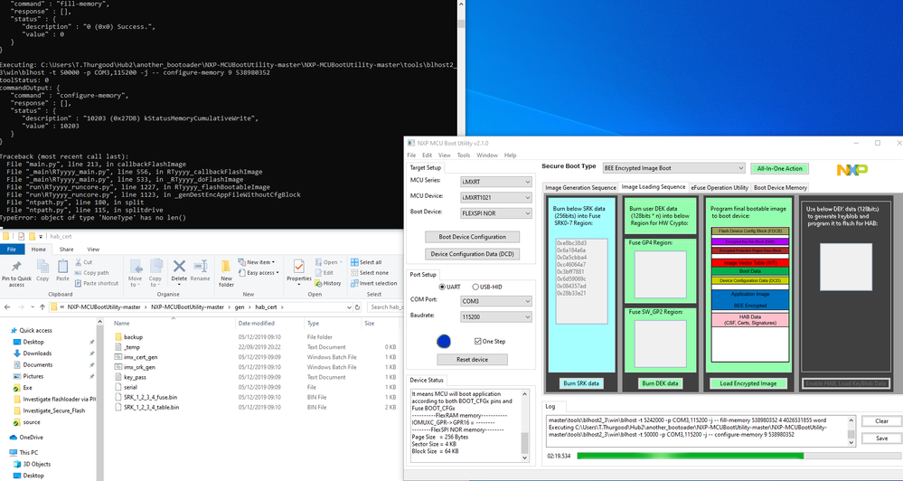Click the Burn DEK data button
Viewport: 903px width, 481px height.
[660, 383]
